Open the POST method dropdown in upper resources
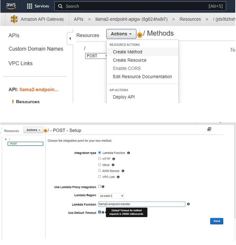The height and width of the screenshot is (245, 236). pos(96,56)
